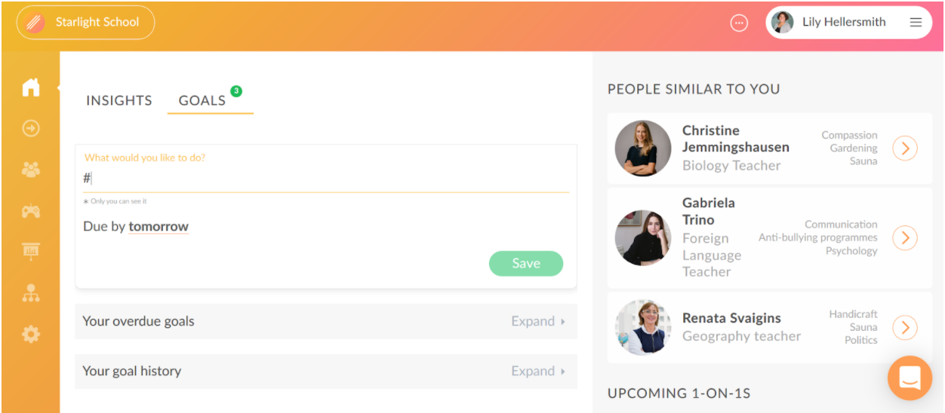Viewport: 945px width, 413px height.
Task: Save the new goal
Action: click(x=526, y=263)
